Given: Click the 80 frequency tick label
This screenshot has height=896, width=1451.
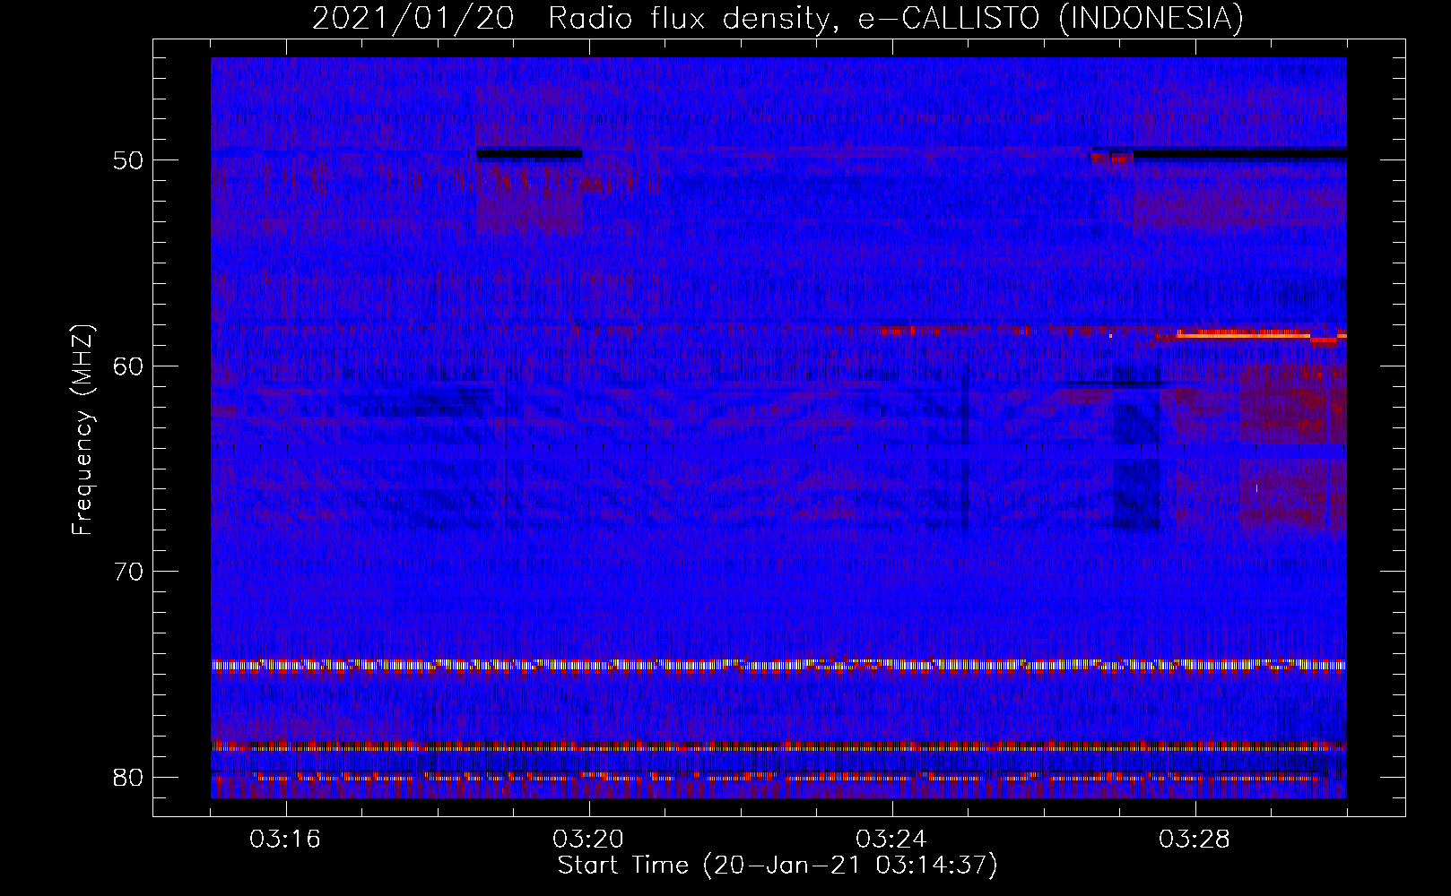Looking at the screenshot, I should pos(129,777).
